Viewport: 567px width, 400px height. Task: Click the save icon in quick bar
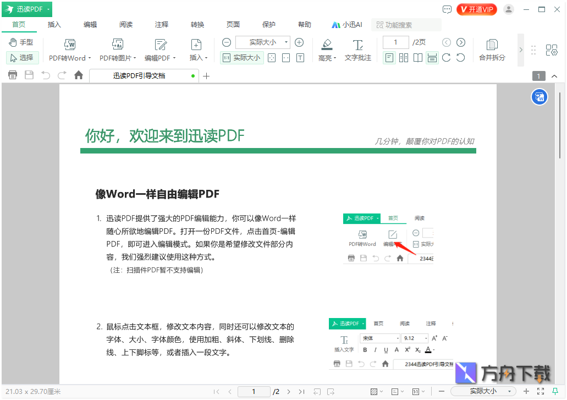click(x=29, y=75)
